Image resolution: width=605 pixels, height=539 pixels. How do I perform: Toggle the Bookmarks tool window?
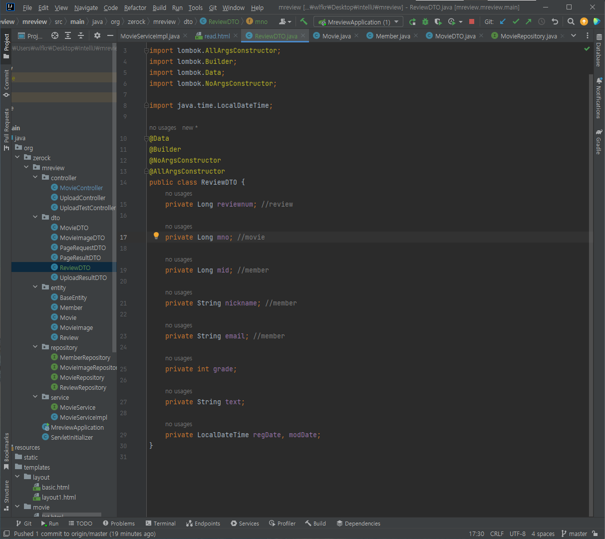(x=6, y=451)
